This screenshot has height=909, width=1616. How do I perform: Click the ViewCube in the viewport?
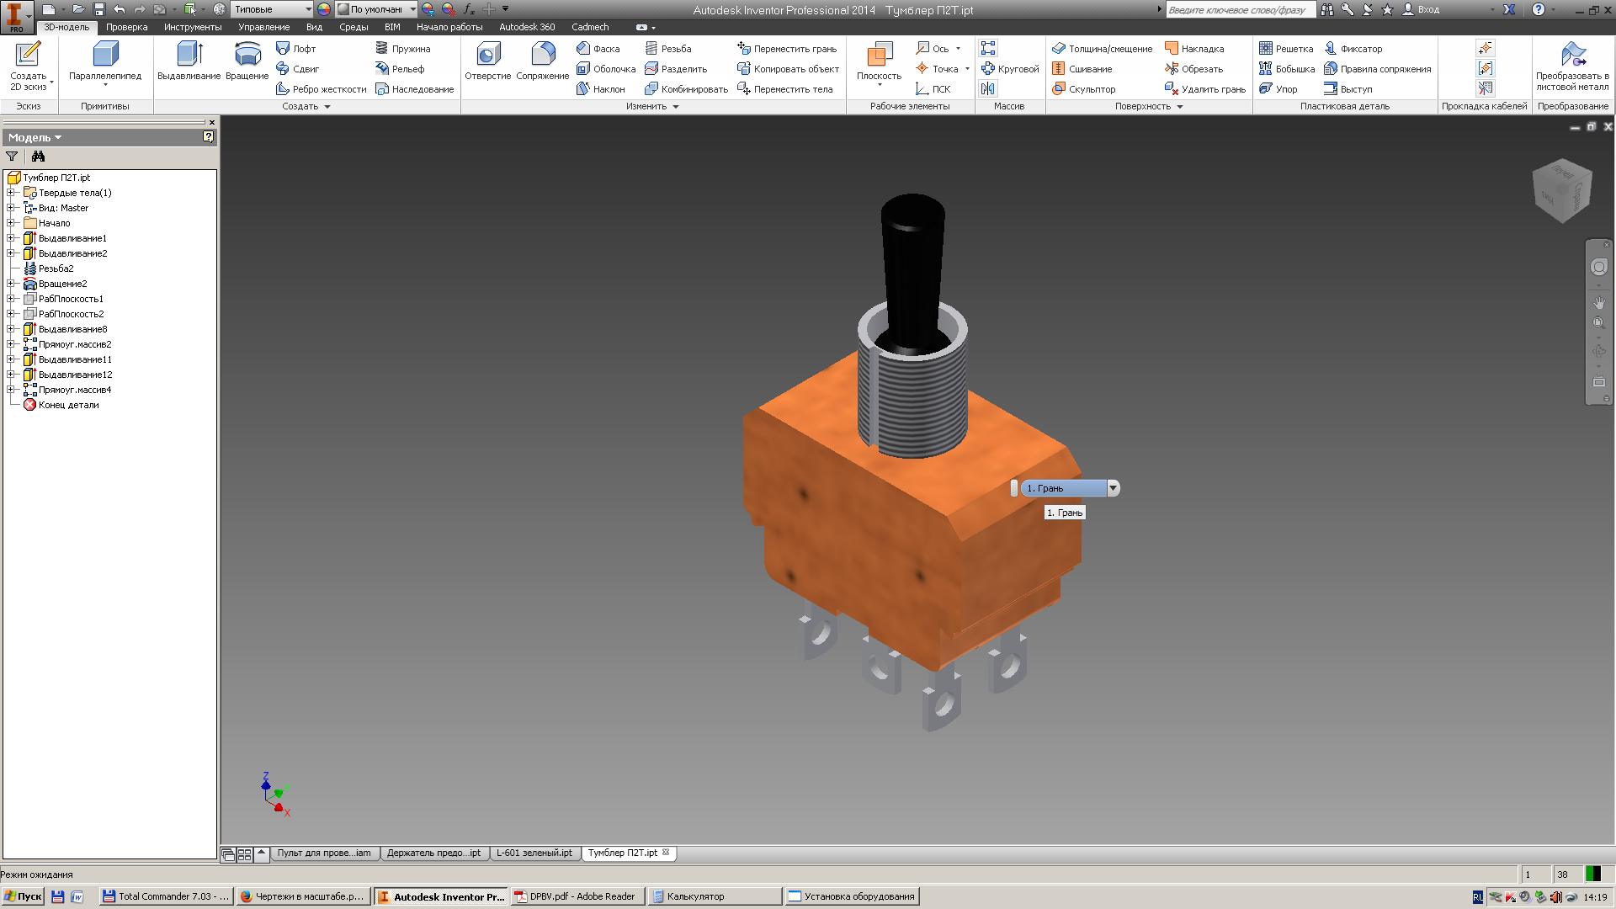click(x=1562, y=191)
